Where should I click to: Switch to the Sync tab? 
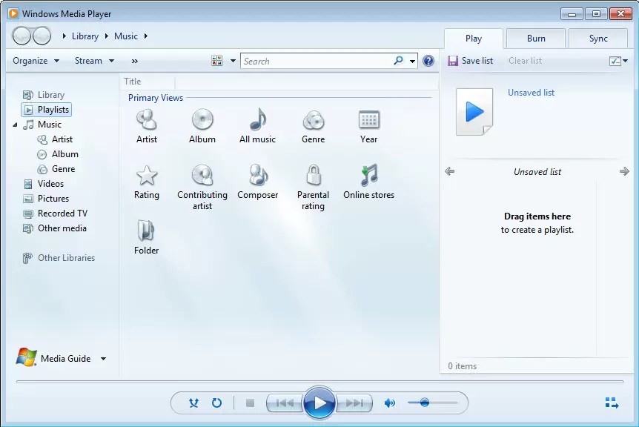click(x=598, y=38)
